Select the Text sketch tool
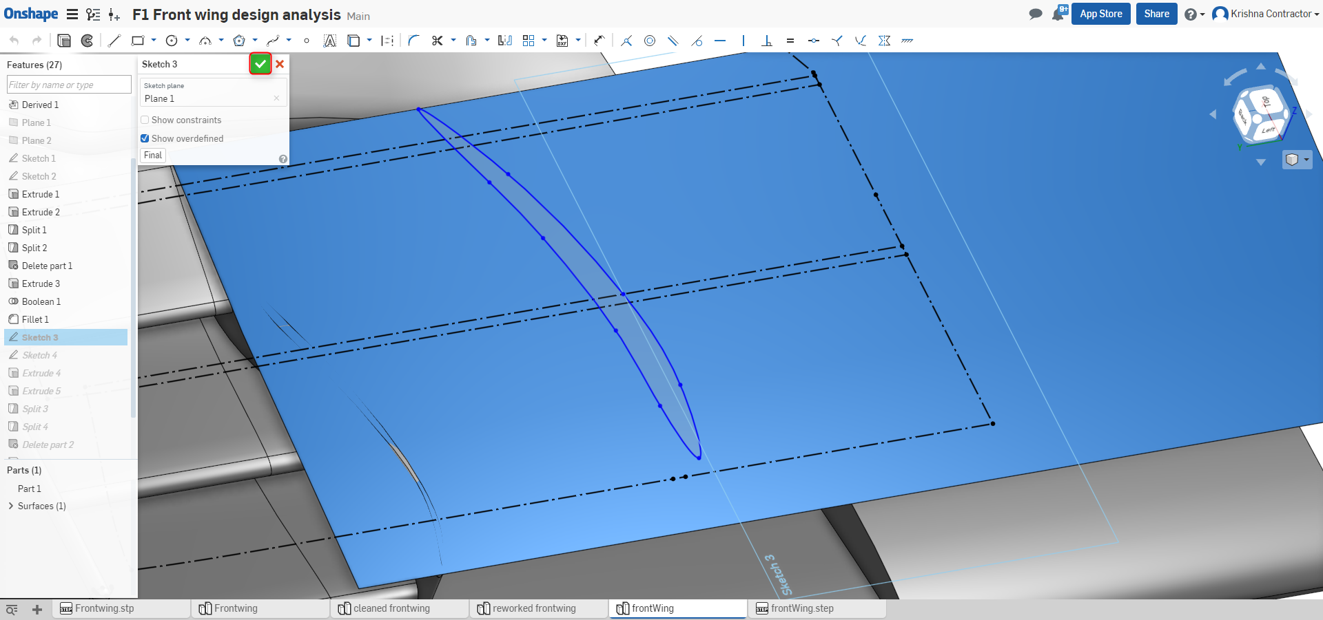This screenshot has height=620, width=1323. 330,41
